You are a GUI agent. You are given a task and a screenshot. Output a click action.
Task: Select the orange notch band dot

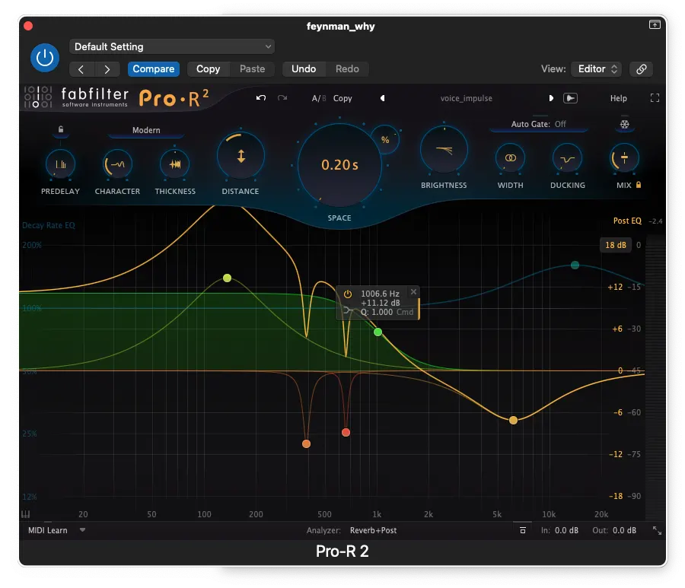click(x=306, y=444)
